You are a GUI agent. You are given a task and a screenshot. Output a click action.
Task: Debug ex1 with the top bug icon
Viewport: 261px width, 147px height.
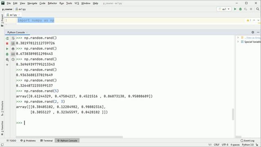[240, 9]
